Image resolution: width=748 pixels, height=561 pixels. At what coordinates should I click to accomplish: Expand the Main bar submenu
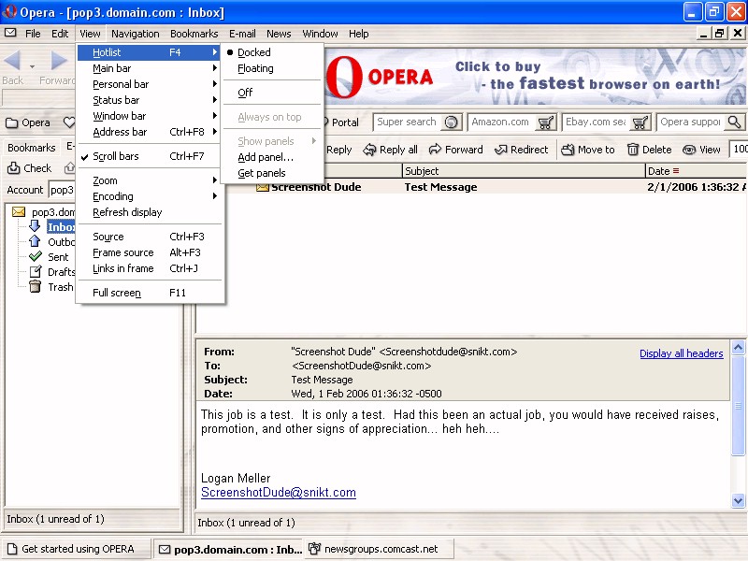[150, 68]
